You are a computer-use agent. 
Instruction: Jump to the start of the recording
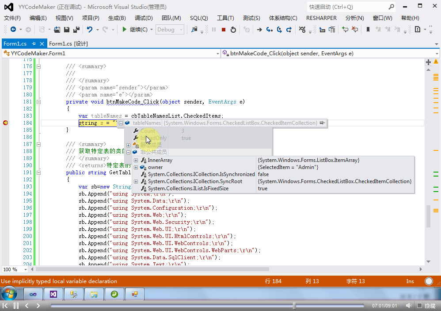(5, 306)
